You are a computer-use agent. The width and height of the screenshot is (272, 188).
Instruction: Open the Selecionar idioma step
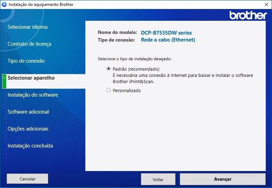pos(28,27)
